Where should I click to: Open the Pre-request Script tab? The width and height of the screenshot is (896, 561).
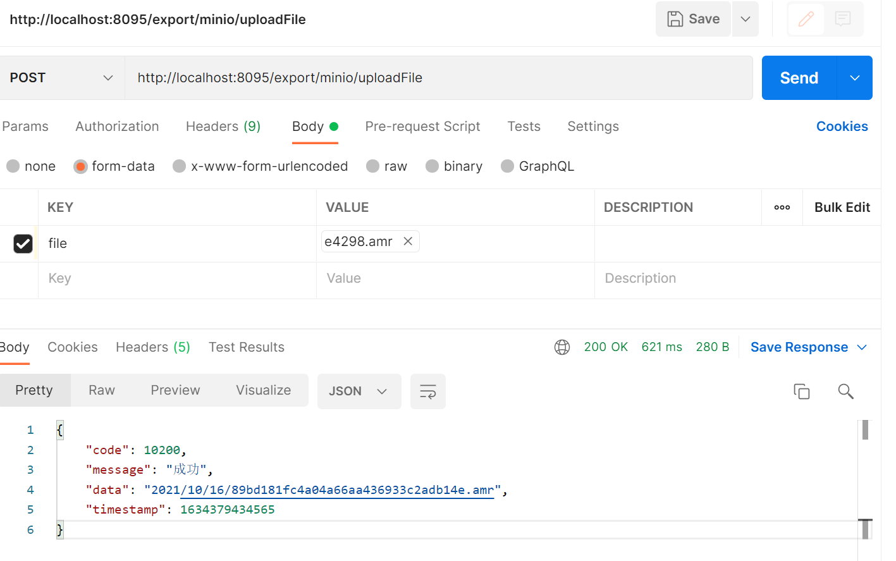422,126
